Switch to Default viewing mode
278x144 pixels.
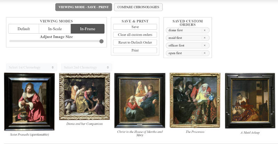(24, 29)
